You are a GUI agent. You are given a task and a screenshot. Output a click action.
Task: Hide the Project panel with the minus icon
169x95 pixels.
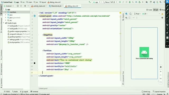pyautogui.click(x=28, y=6)
